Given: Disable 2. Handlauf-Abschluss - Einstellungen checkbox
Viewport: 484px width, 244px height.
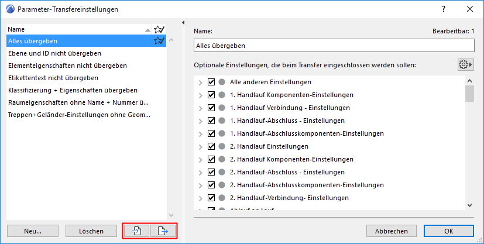Looking at the screenshot, I should pyautogui.click(x=211, y=172).
